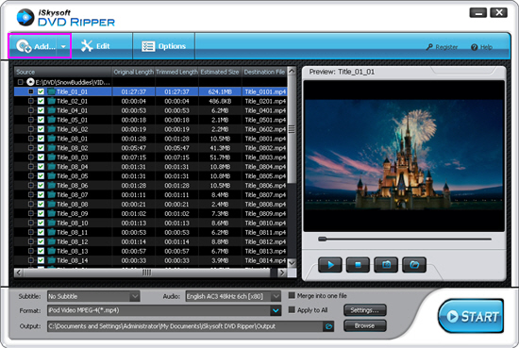Expand the Title_08_03 tree node
This screenshot has height=348, width=519.
[31, 157]
